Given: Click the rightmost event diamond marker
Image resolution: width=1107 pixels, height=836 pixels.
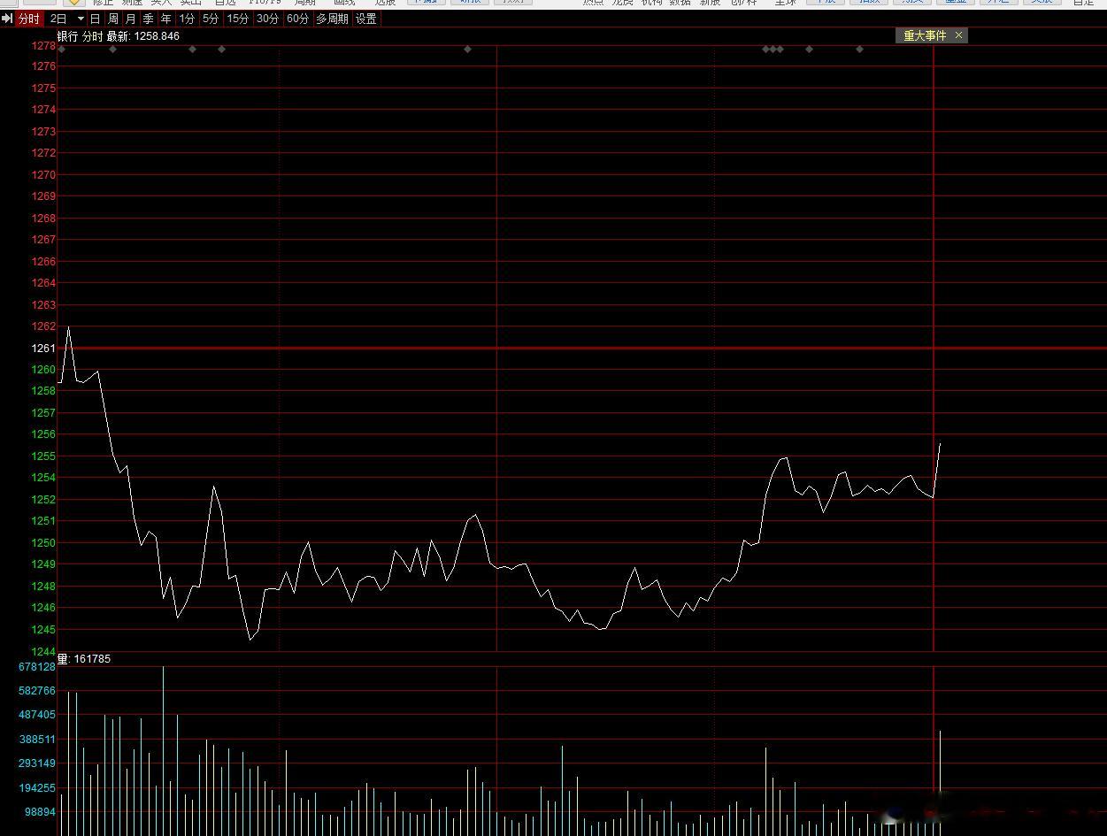Looking at the screenshot, I should tap(859, 49).
